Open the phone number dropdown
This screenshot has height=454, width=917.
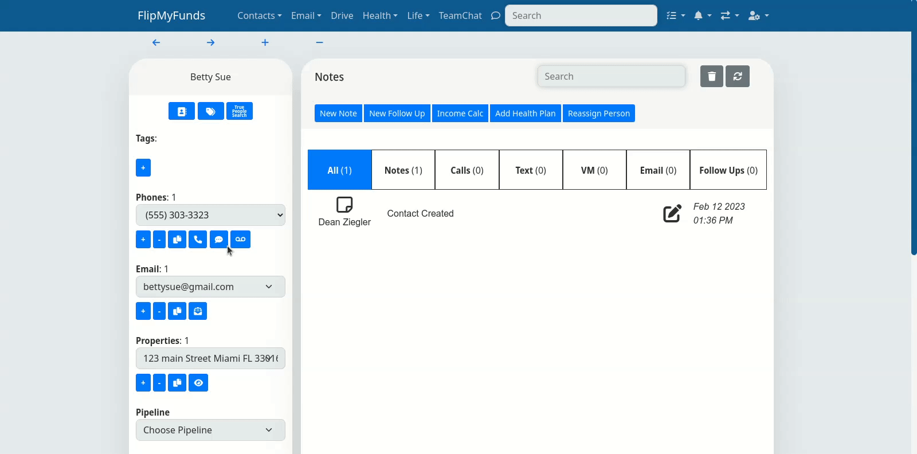(x=210, y=215)
